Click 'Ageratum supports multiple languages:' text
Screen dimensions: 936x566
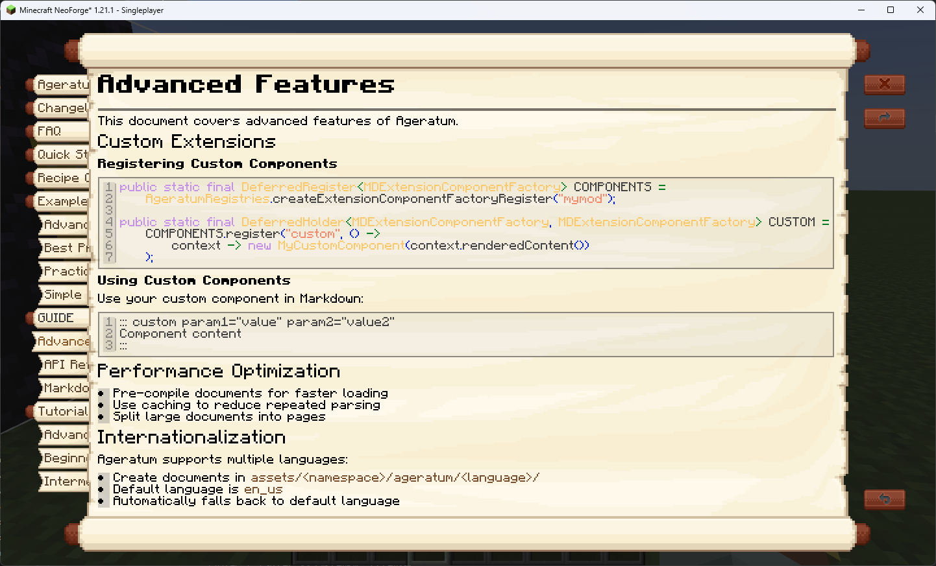[223, 460]
